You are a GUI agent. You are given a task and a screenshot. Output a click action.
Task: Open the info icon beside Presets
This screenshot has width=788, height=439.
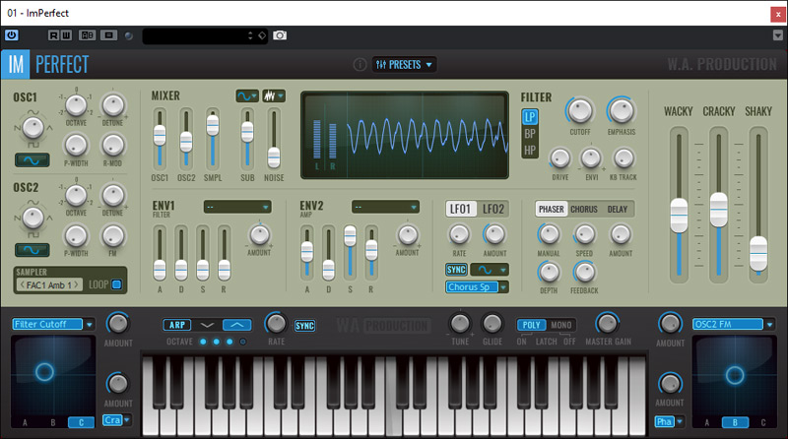[360, 65]
